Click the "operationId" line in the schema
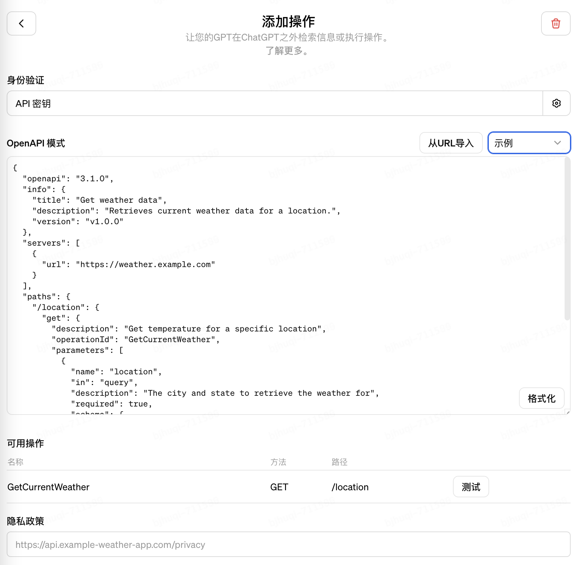The height and width of the screenshot is (565, 576). pyautogui.click(x=135, y=339)
